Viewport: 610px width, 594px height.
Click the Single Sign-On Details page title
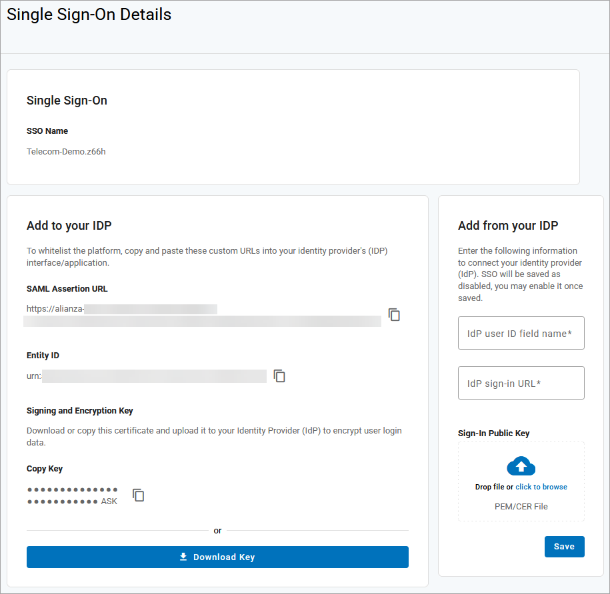click(x=89, y=15)
